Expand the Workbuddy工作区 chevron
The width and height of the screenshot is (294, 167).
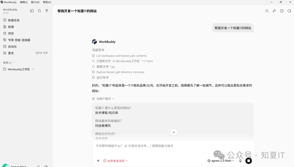click(x=33, y=69)
